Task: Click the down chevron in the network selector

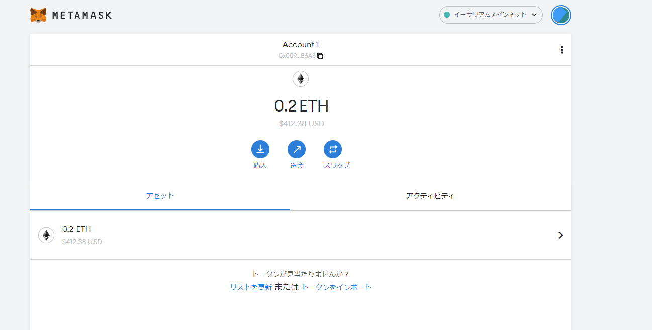Action: (x=534, y=15)
